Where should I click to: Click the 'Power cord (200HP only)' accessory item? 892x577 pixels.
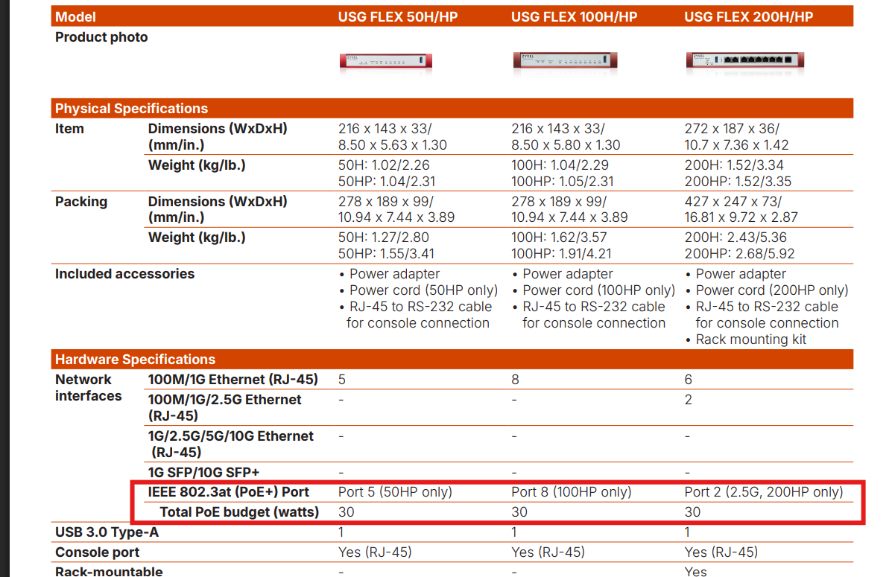[772, 290]
